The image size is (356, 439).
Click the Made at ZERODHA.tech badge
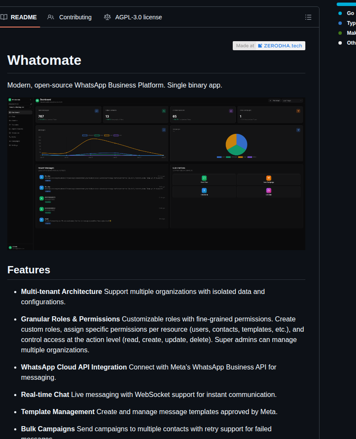[x=269, y=45]
